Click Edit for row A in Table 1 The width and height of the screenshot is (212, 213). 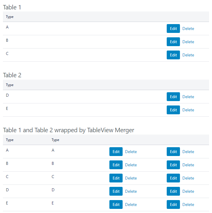click(x=173, y=28)
